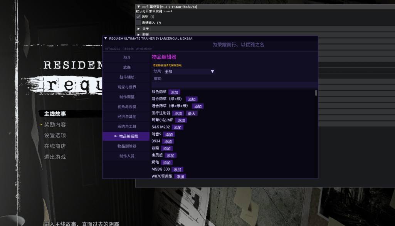395x226 pixels.
Task: Show the help (?) next to 透明
Action: (x=152, y=17)
